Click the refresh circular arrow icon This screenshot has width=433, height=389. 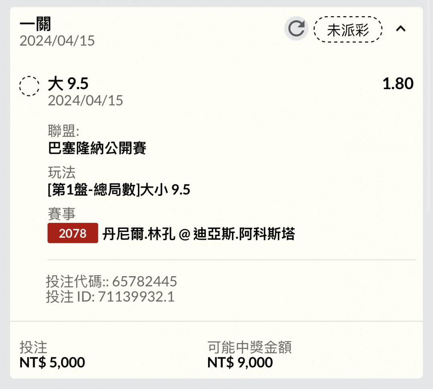[296, 29]
